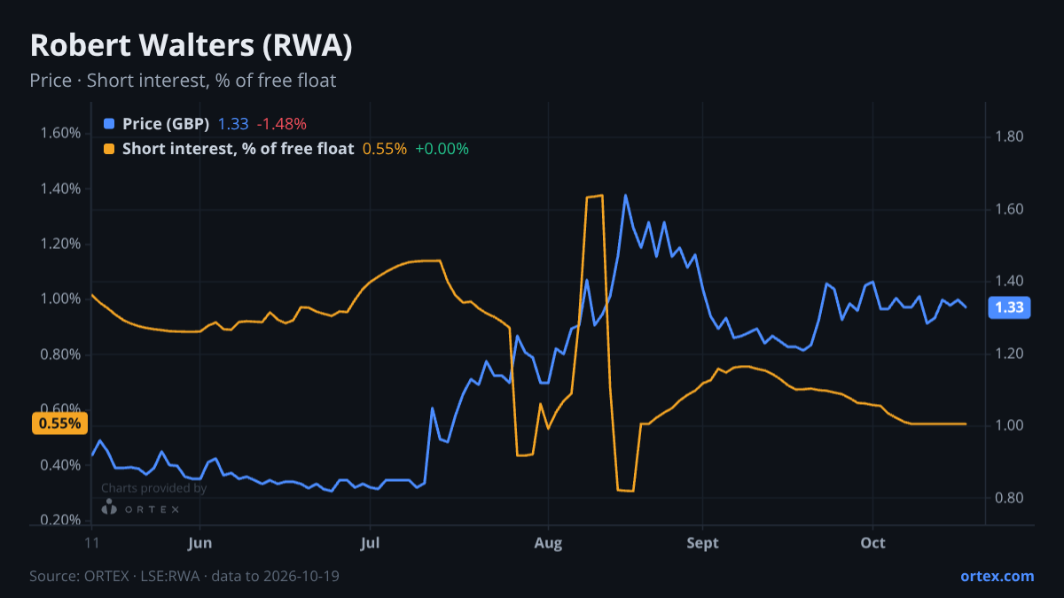This screenshot has width=1064, height=598.
Task: Click the 1.33 price value in legend
Action: pos(233,124)
